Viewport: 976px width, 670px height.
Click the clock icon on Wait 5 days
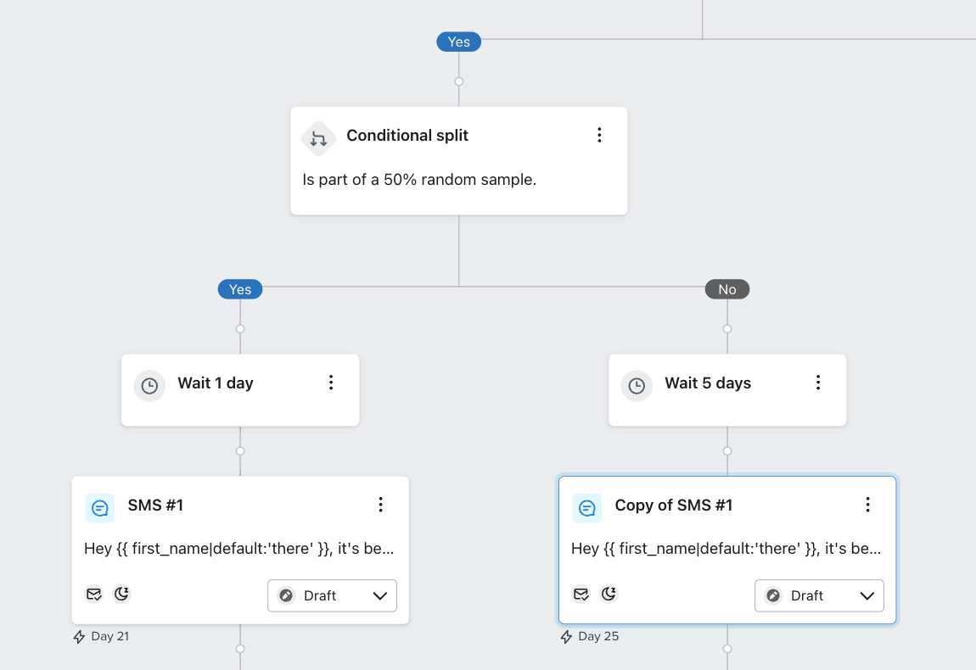coord(637,386)
